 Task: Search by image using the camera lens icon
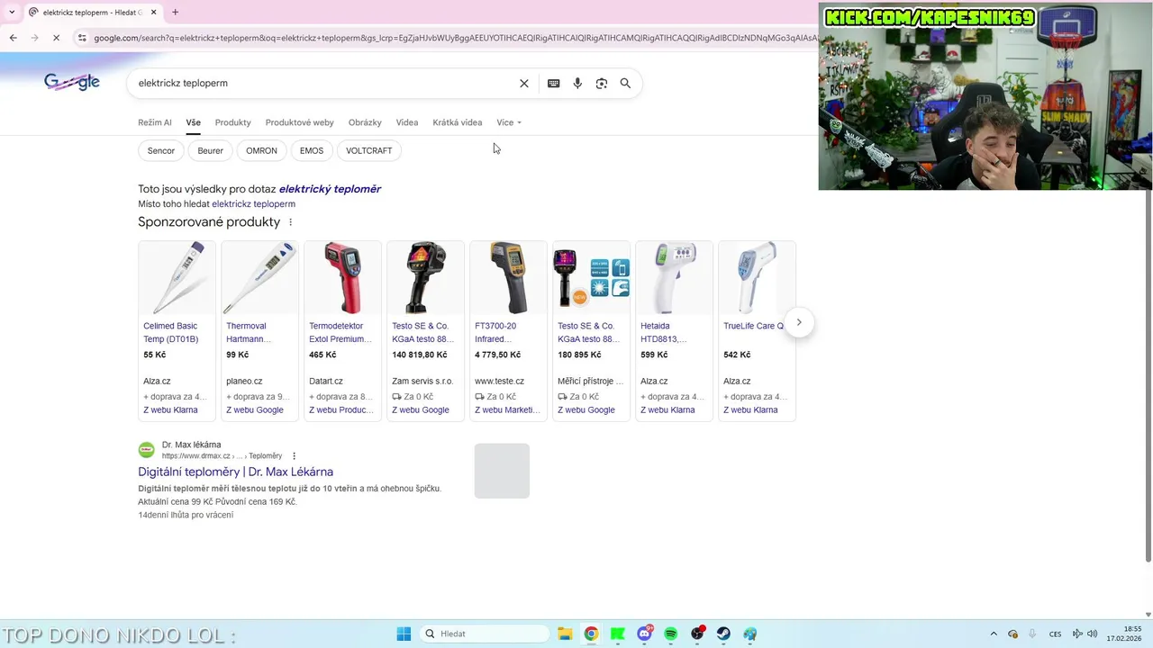[602, 83]
